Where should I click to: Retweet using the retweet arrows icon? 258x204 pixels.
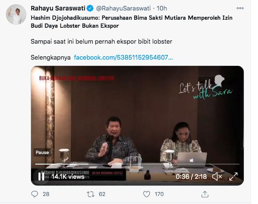(91, 194)
